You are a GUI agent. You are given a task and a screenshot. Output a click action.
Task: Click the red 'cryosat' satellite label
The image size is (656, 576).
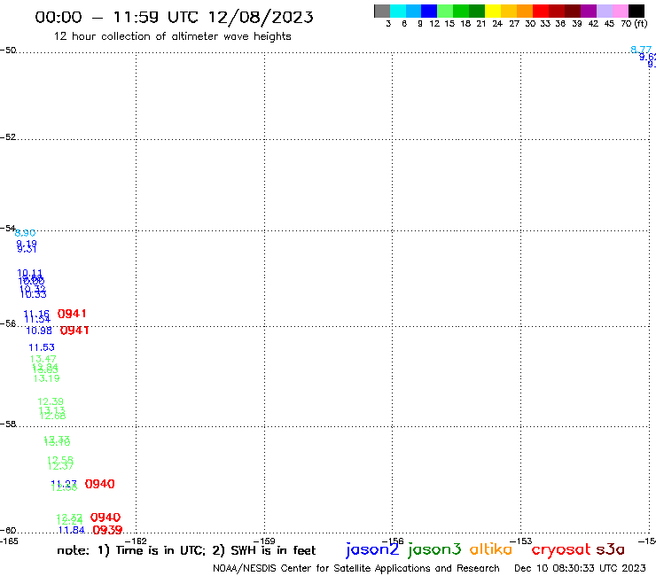tap(561, 550)
